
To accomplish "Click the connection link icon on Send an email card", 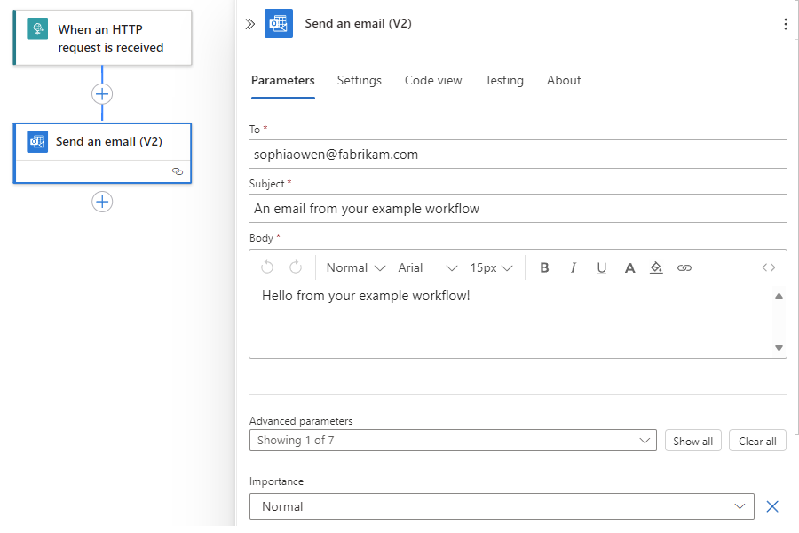I will (178, 172).
